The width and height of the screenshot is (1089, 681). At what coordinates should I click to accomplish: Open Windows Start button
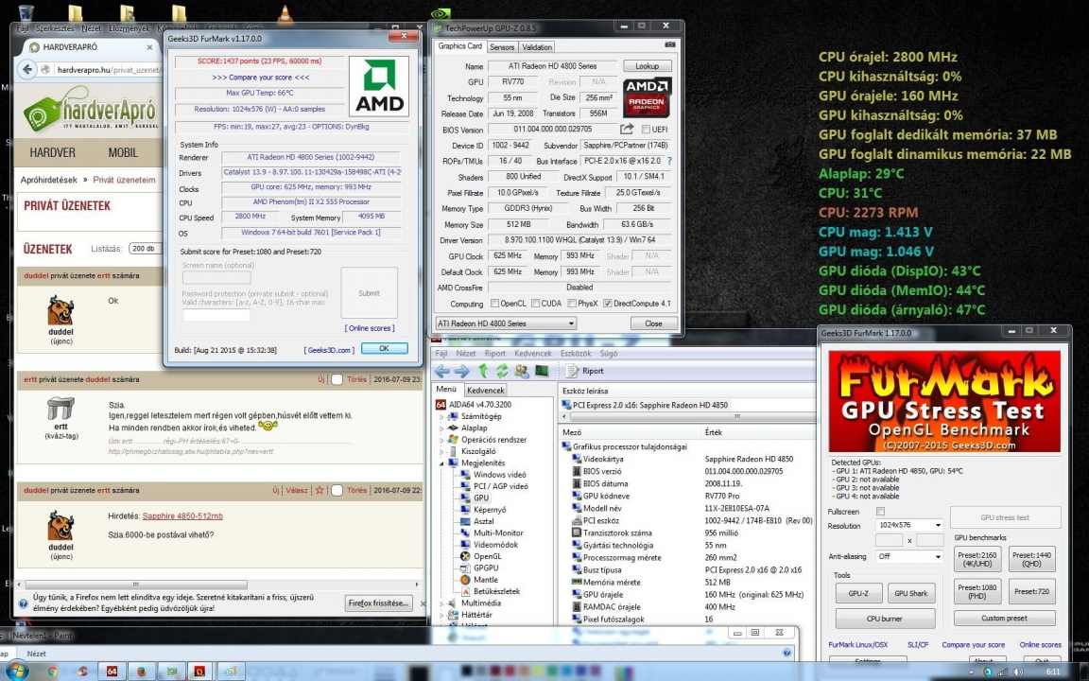pyautogui.click(x=17, y=671)
